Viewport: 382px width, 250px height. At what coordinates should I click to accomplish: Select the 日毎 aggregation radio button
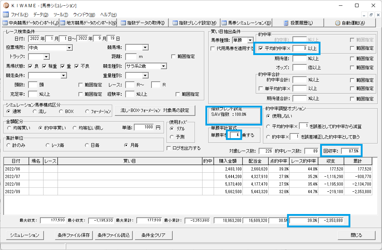(x=87, y=145)
